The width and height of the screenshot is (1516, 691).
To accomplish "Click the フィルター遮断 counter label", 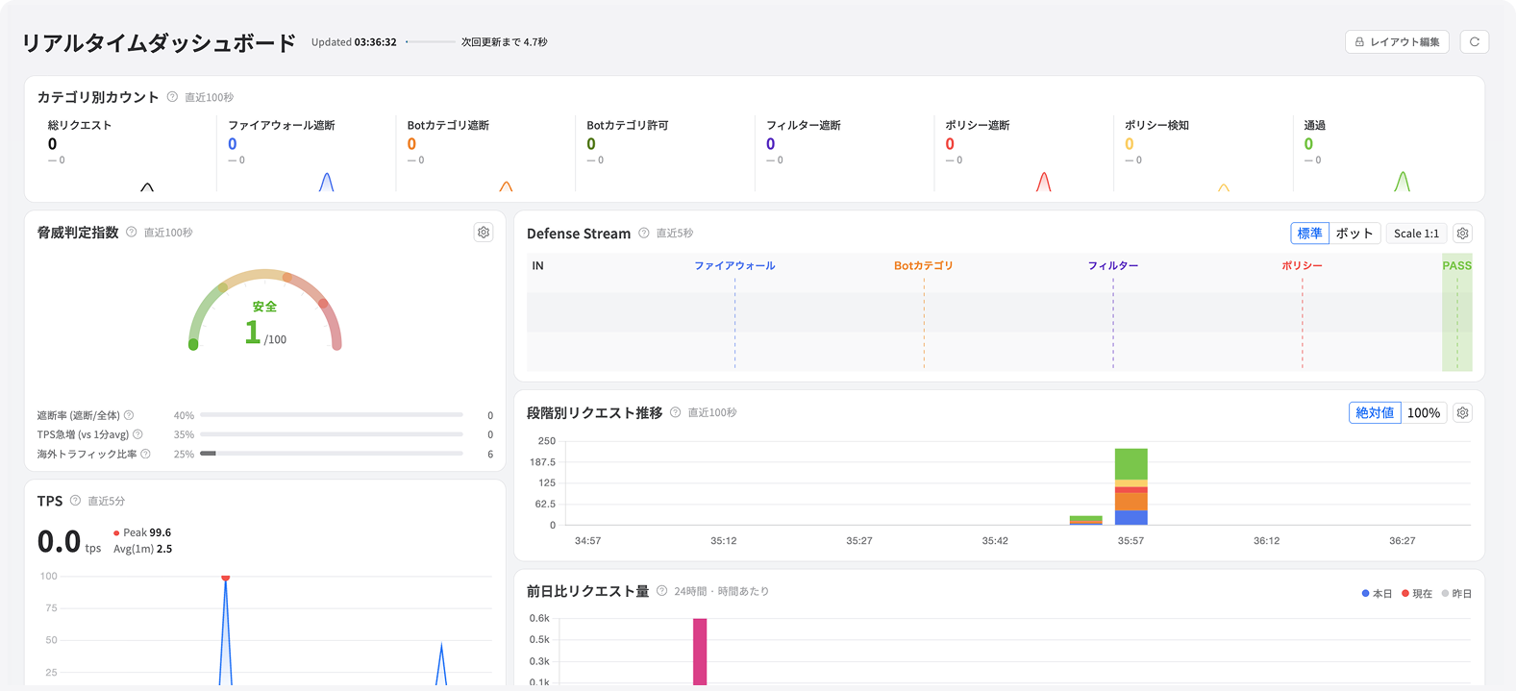I will tap(804, 125).
